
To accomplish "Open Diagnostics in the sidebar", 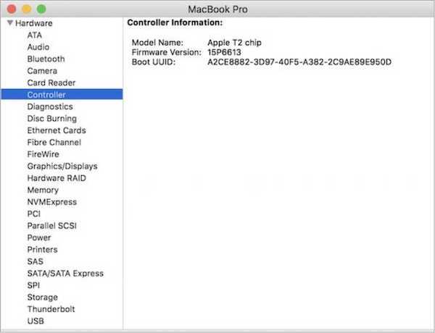I will pyautogui.click(x=50, y=106).
